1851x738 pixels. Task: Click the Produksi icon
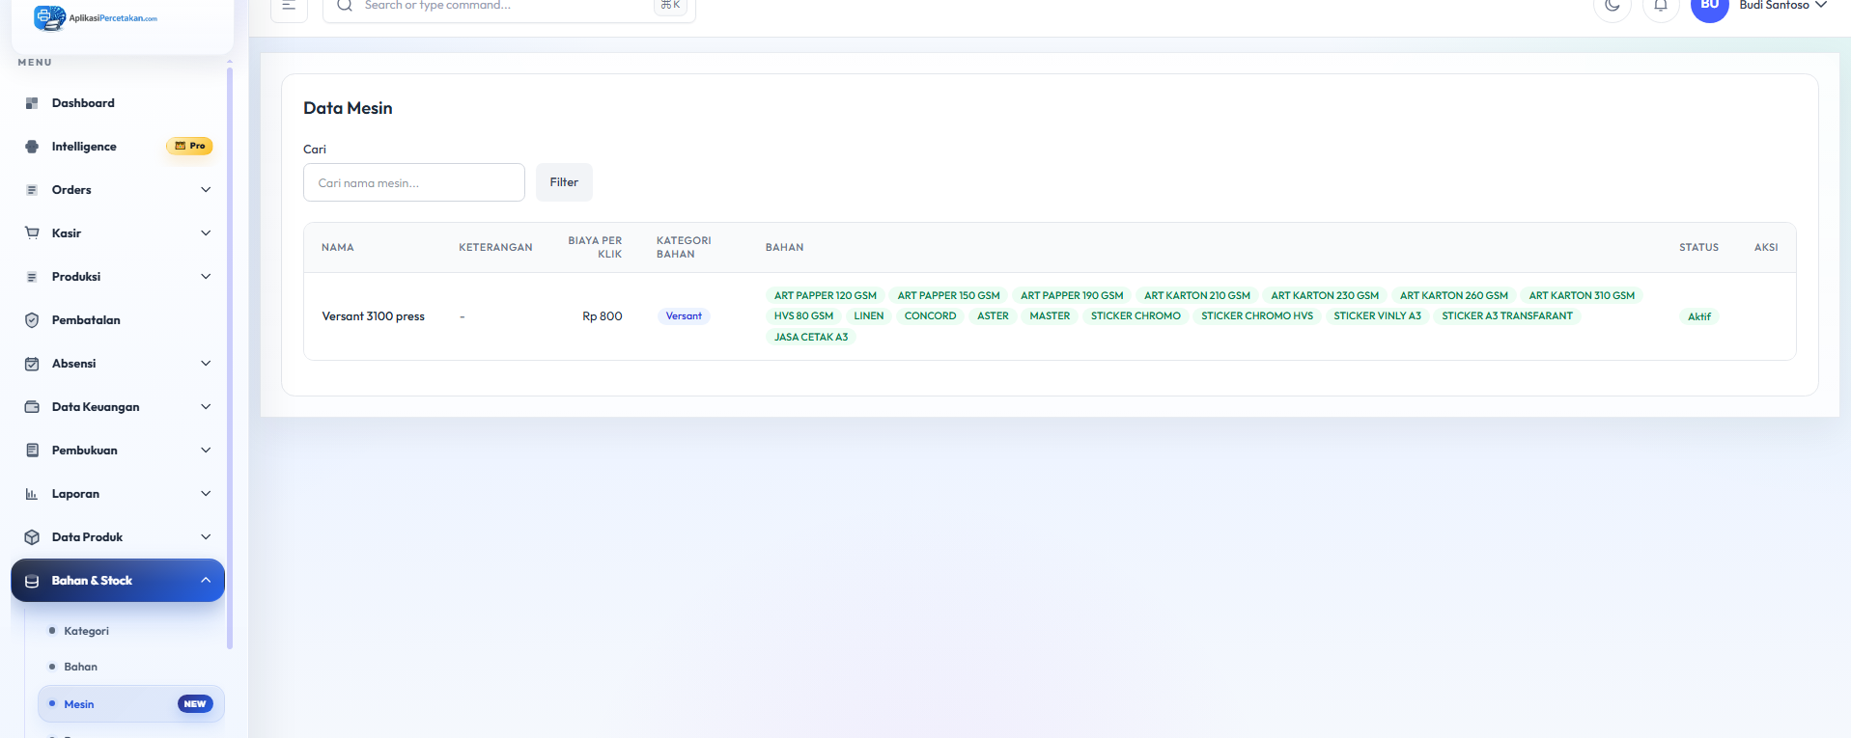(32, 277)
